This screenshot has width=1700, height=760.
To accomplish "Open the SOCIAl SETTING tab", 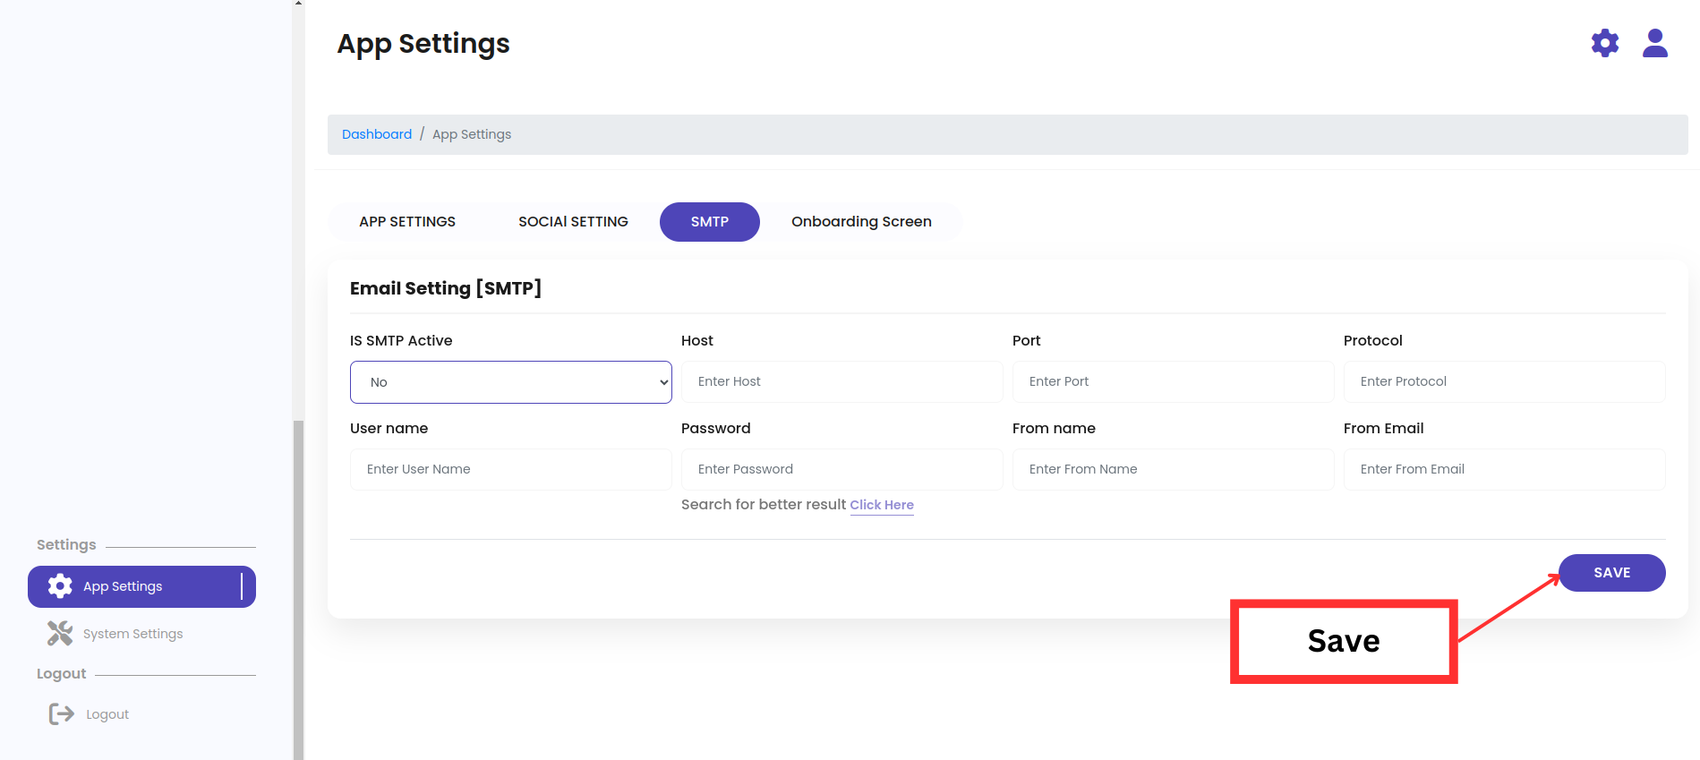I will [x=573, y=222].
